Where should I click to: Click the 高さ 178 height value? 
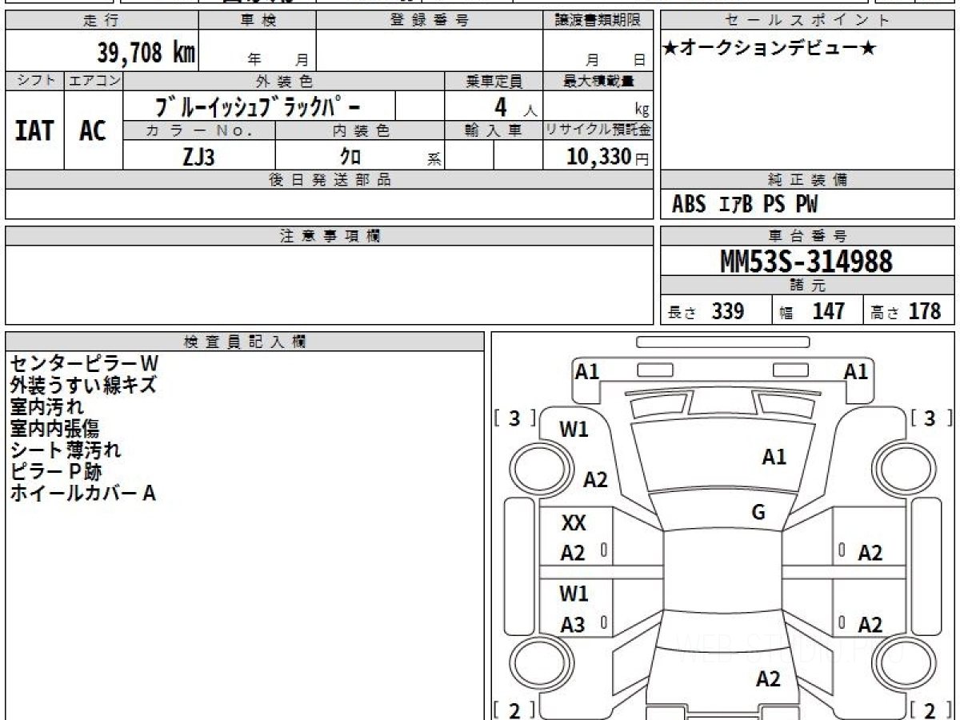point(906,311)
